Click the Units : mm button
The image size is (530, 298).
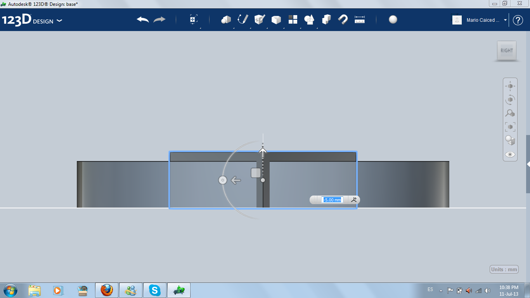(504, 269)
